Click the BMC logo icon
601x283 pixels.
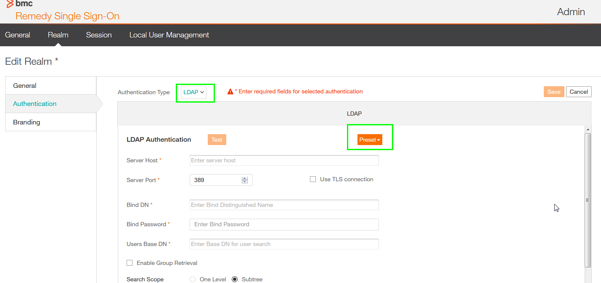tap(10, 3)
